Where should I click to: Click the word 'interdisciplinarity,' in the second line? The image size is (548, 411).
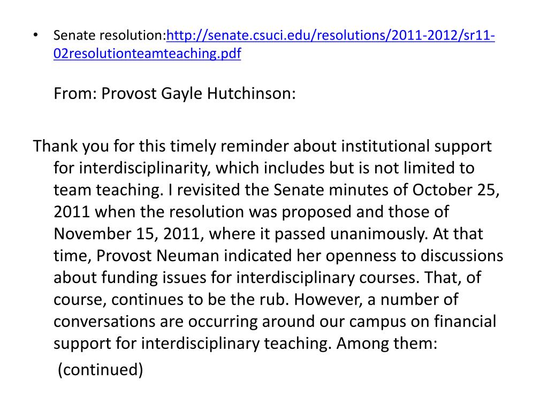tap(144, 168)
